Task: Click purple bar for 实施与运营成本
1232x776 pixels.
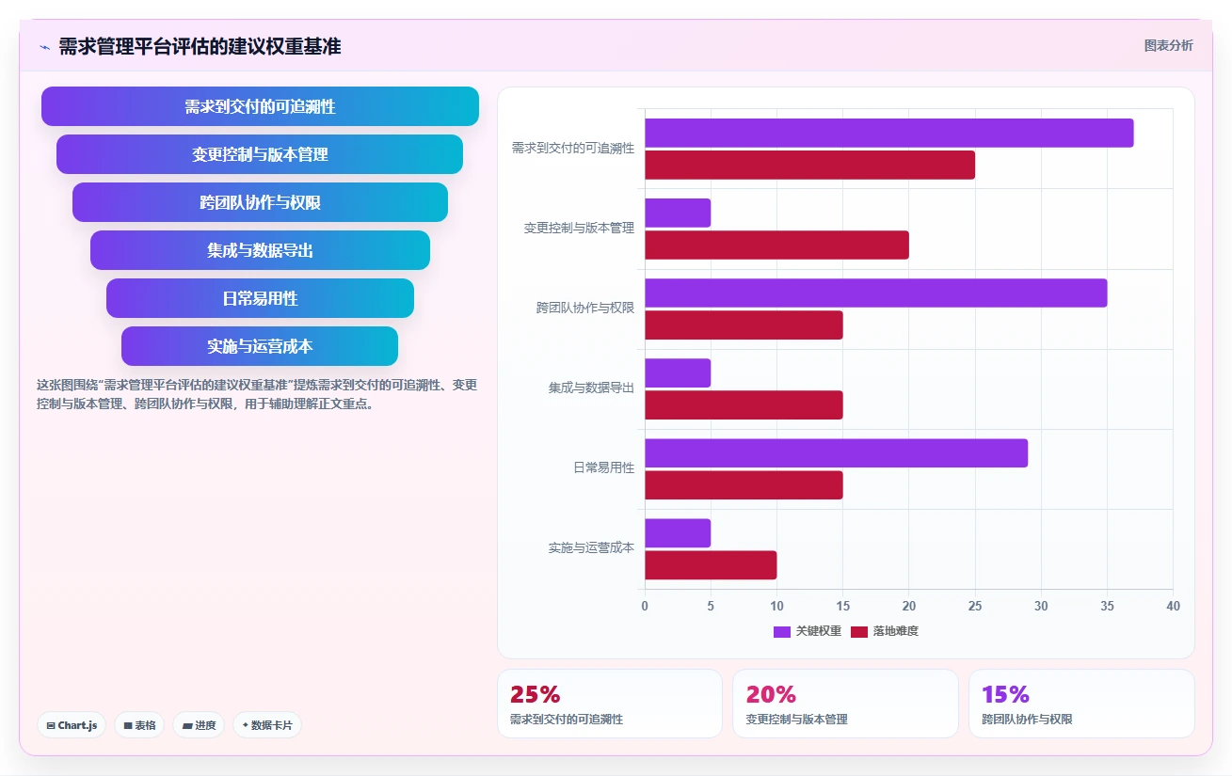Action: pos(678,532)
